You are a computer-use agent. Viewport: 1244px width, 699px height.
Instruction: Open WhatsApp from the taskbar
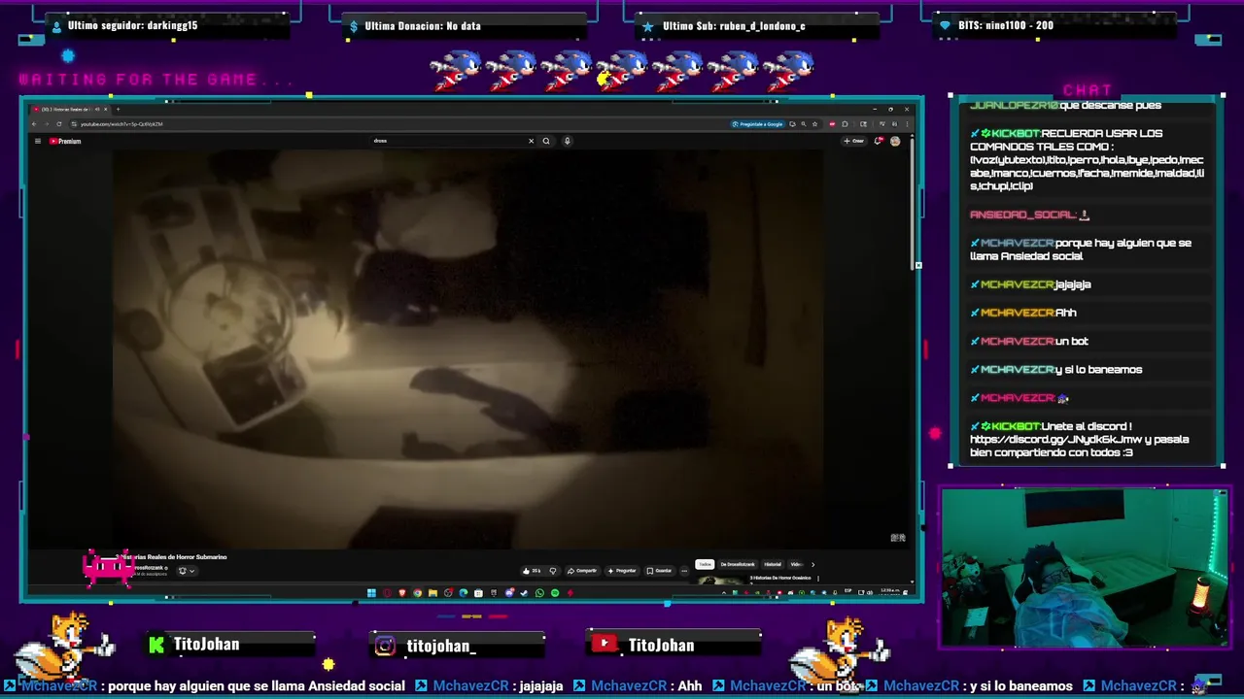pos(539,592)
